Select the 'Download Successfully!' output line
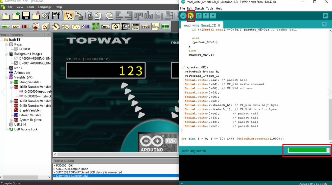 click(x=115, y=176)
